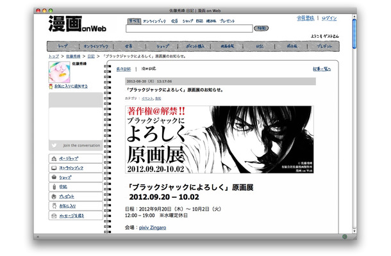Select the ショップ search category tab above search box
Screen dimensions: 391x256
pyautogui.click(x=188, y=21)
